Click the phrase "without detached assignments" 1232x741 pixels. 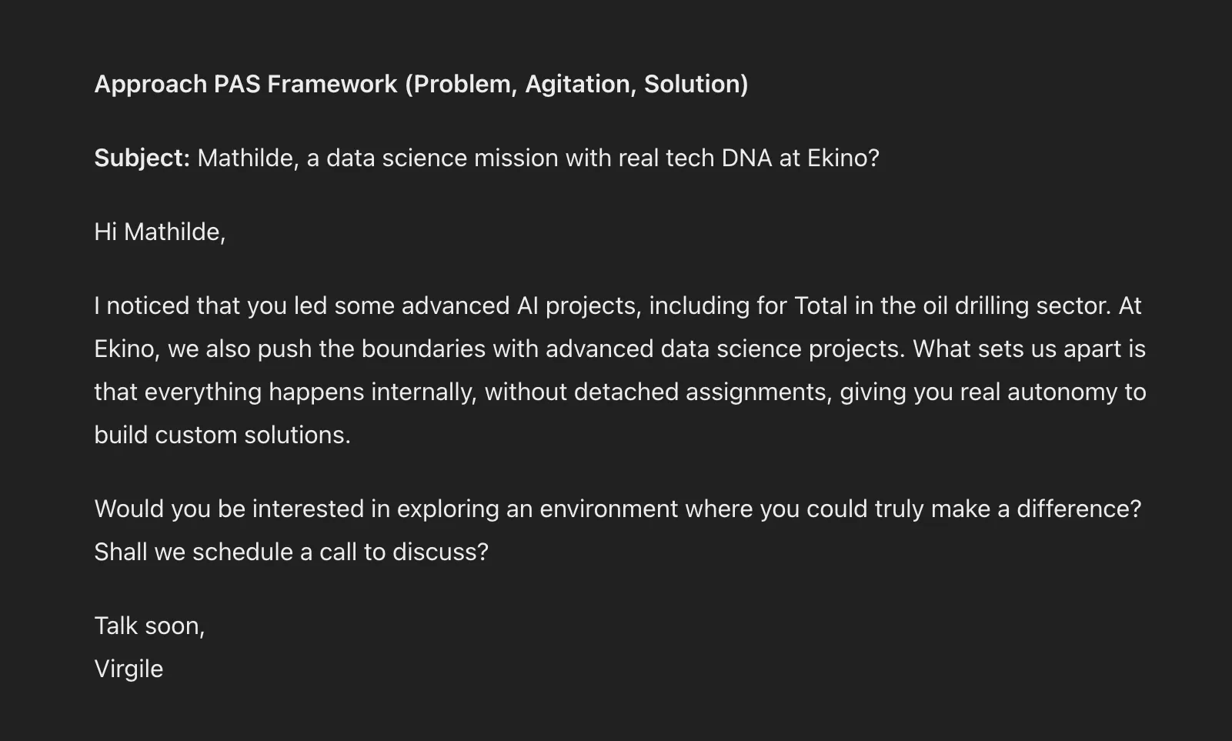[x=658, y=392]
